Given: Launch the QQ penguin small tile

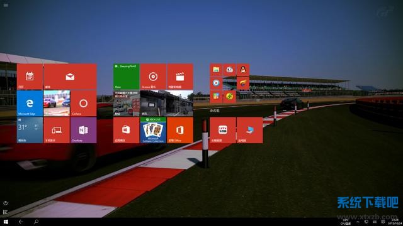Looking at the screenshot, I should point(243,70).
